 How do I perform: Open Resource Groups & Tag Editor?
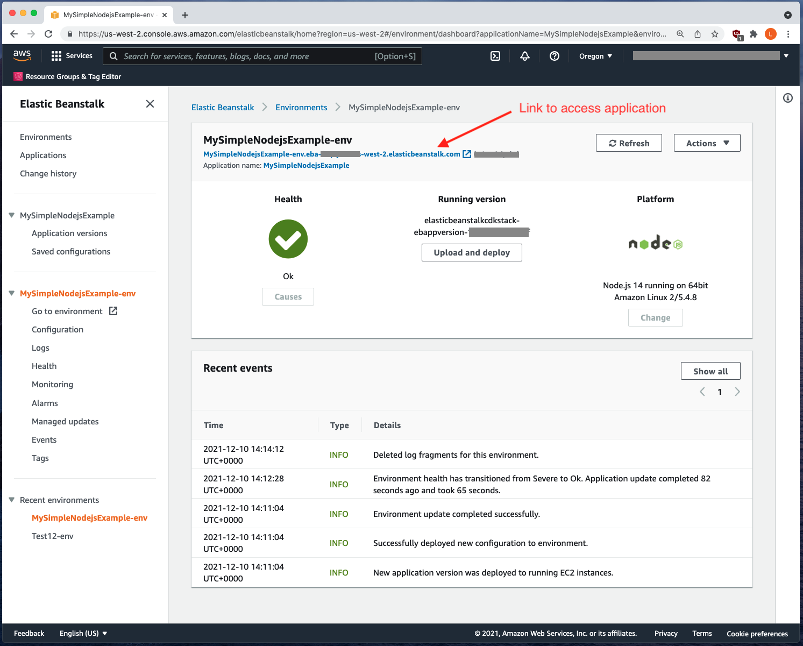[x=68, y=76]
